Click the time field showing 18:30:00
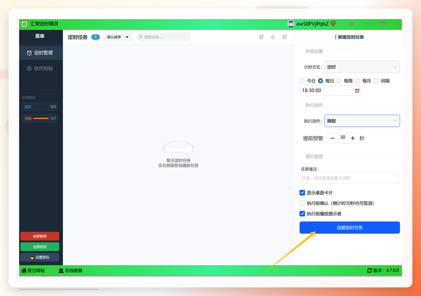Image resolution: width=421 pixels, height=296 pixels. click(x=330, y=90)
